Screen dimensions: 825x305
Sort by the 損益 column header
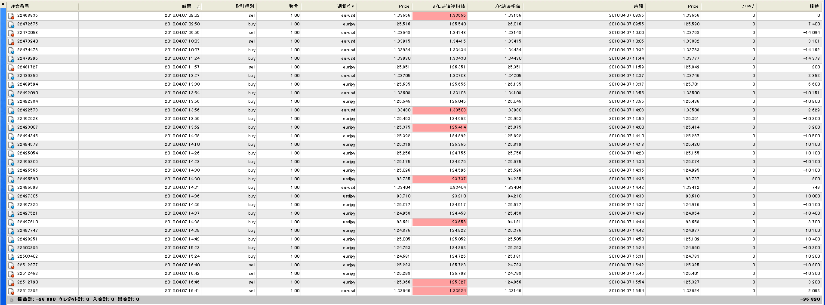tap(814, 6)
